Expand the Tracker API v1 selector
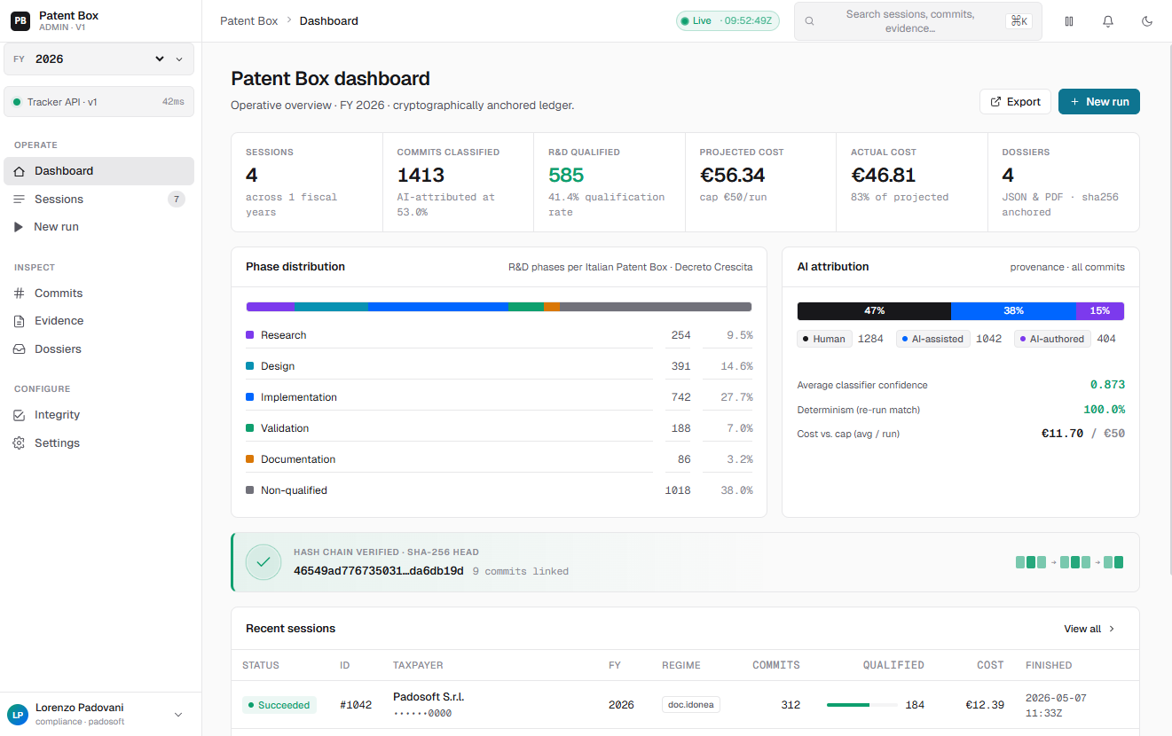This screenshot has width=1172, height=736. pyautogui.click(x=99, y=102)
